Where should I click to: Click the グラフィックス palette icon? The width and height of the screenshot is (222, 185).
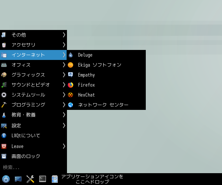[x=4, y=75]
